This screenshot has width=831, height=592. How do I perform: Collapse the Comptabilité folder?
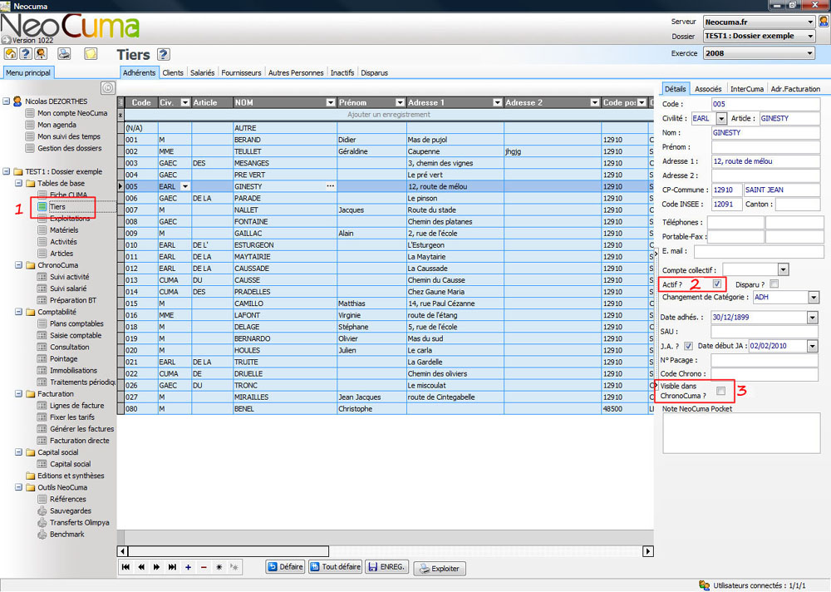[x=18, y=312]
